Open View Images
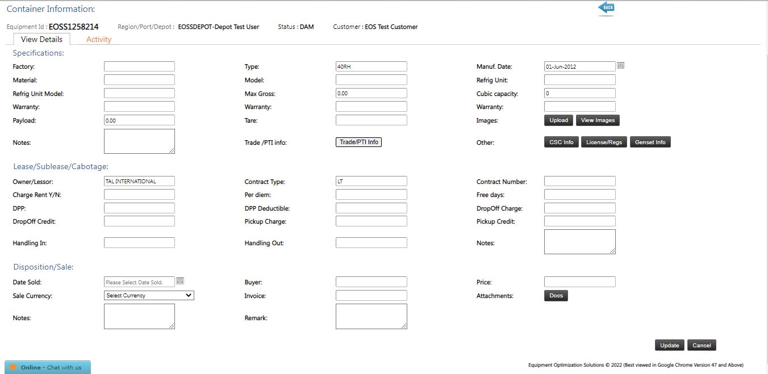This screenshot has height=374, width=768. click(598, 120)
